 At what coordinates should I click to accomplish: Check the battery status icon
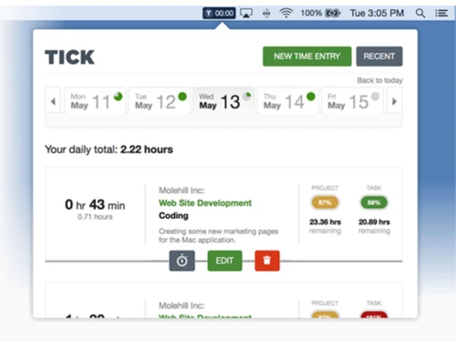point(333,13)
